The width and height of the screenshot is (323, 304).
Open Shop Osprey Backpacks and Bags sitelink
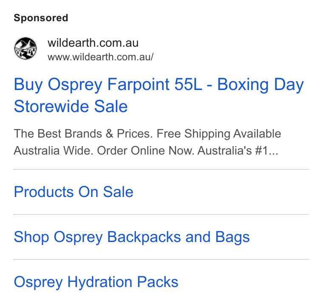[x=132, y=237]
